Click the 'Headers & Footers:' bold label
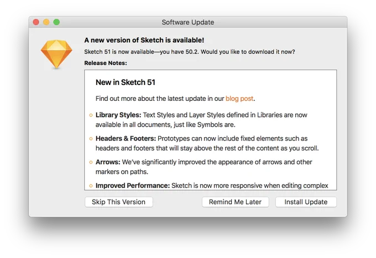The height and width of the screenshot is (258, 376). [x=126, y=138]
